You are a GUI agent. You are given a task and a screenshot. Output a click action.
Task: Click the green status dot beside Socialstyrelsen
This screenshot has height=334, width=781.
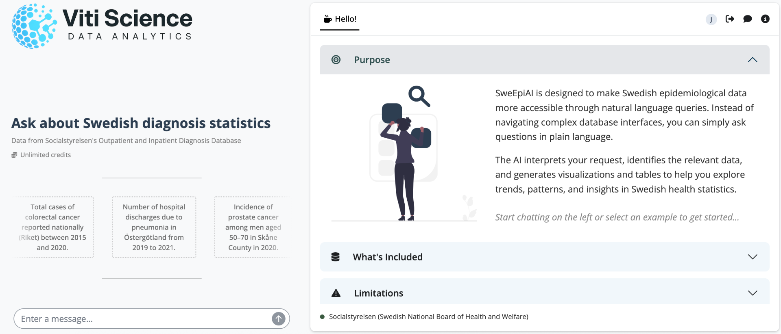pos(322,317)
